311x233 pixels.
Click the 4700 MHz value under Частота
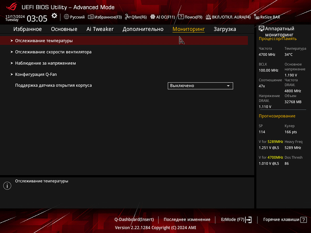click(x=267, y=55)
